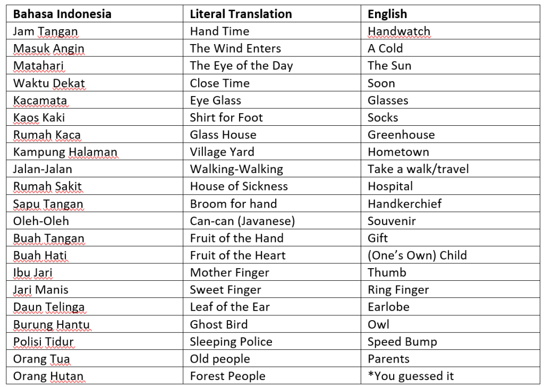
Task: Click the "Shirt for Foot" translation
Action: click(x=226, y=117)
